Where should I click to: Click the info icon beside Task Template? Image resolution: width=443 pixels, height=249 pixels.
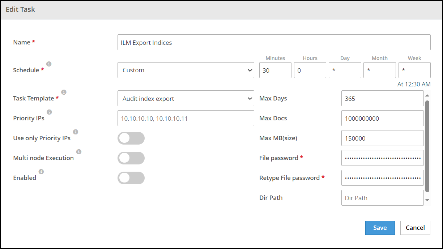[x=64, y=92]
